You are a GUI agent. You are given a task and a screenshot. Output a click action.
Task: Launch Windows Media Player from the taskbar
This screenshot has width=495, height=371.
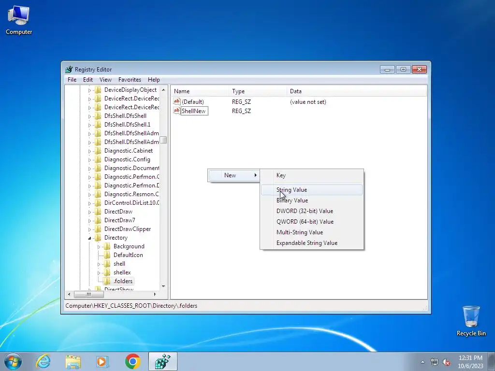102,361
